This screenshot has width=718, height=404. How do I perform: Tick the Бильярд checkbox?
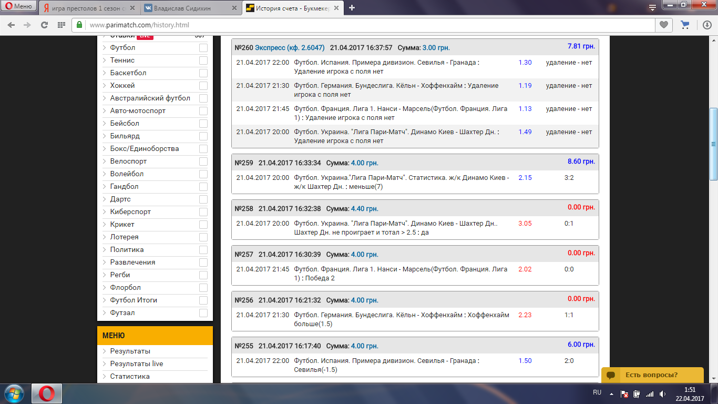tap(203, 136)
